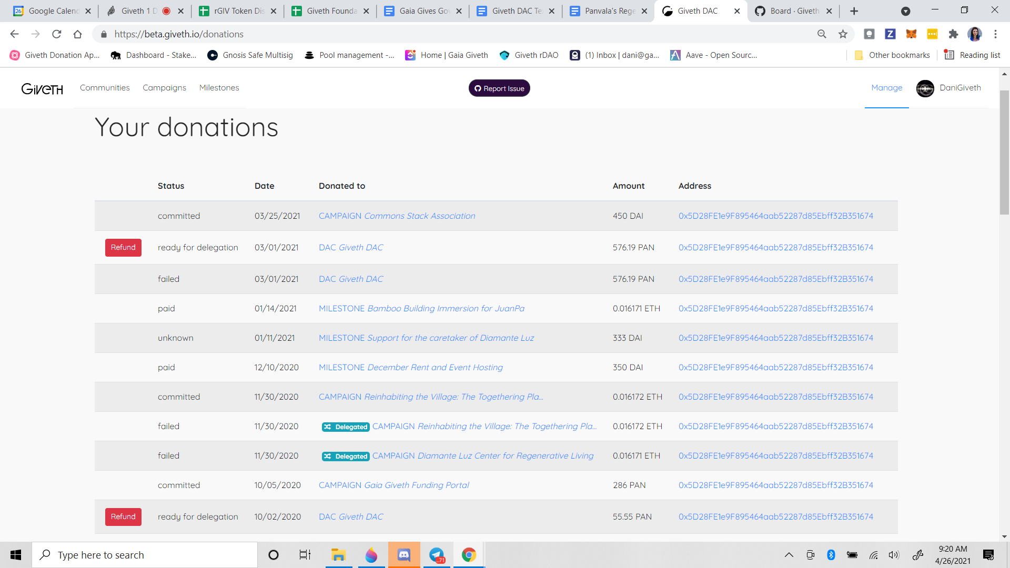Open the Chrome three-dot menu
The width and height of the screenshot is (1010, 568).
pos(995,34)
